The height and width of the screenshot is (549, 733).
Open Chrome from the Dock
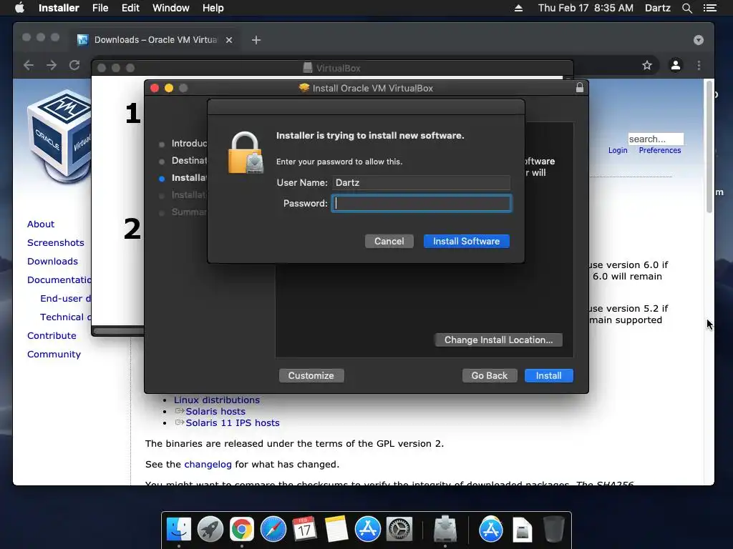tap(242, 530)
